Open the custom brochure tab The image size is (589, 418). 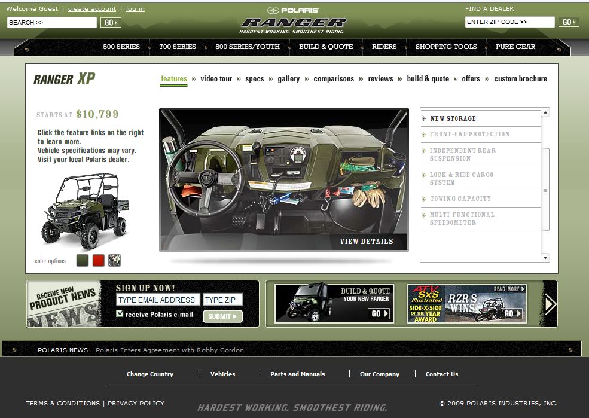click(520, 79)
